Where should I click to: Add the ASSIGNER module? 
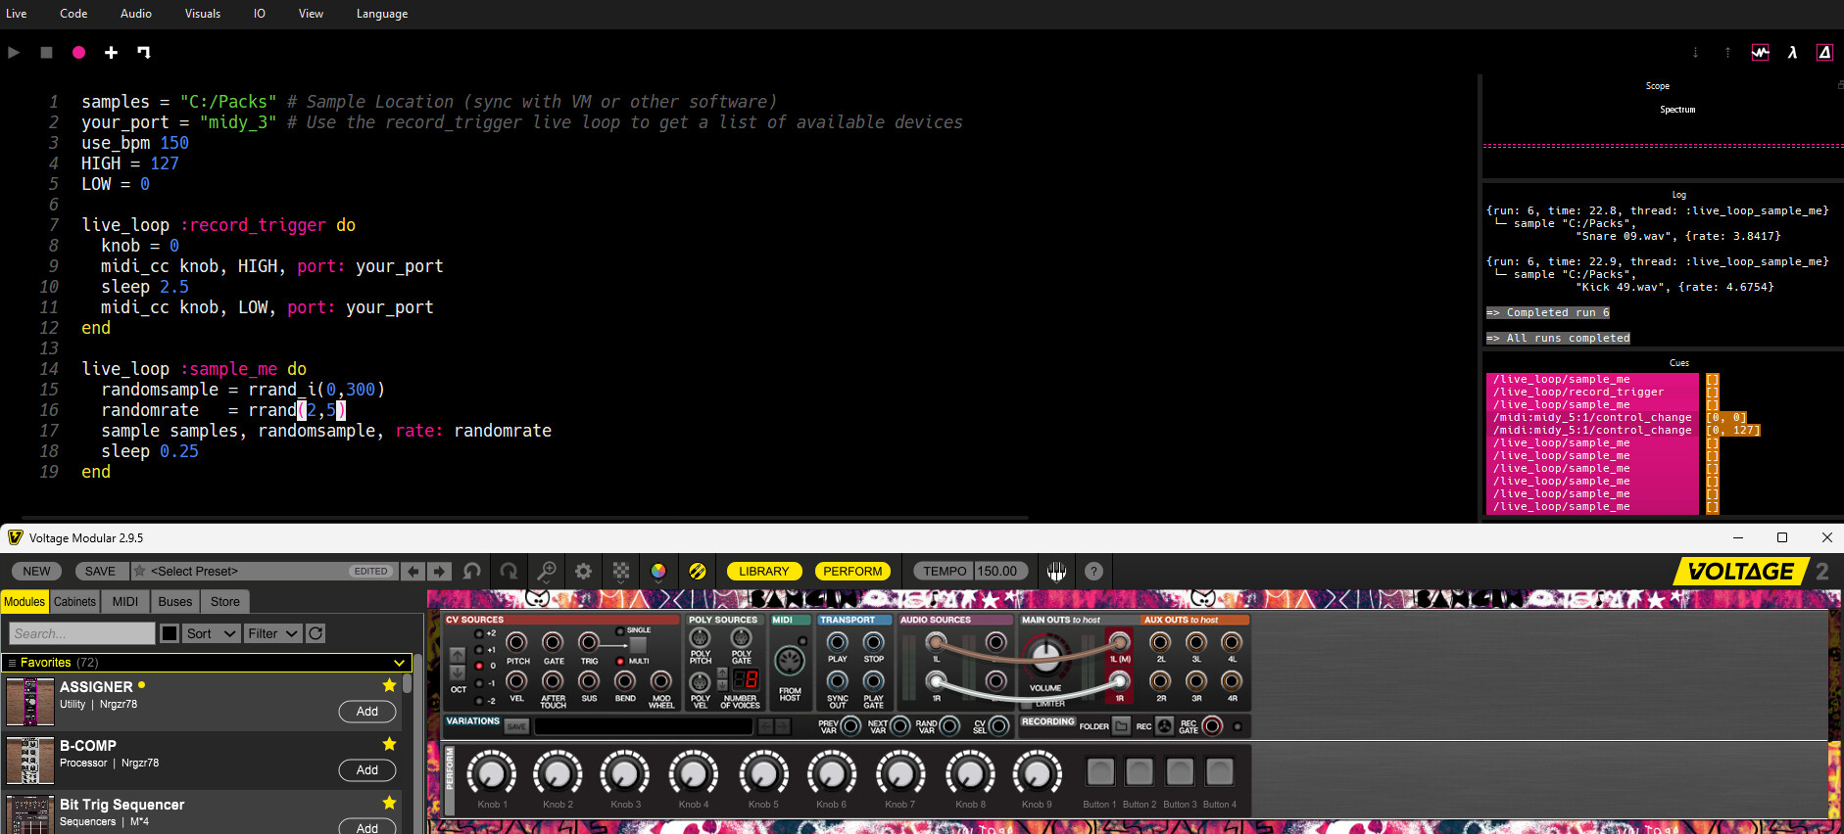pyautogui.click(x=367, y=712)
